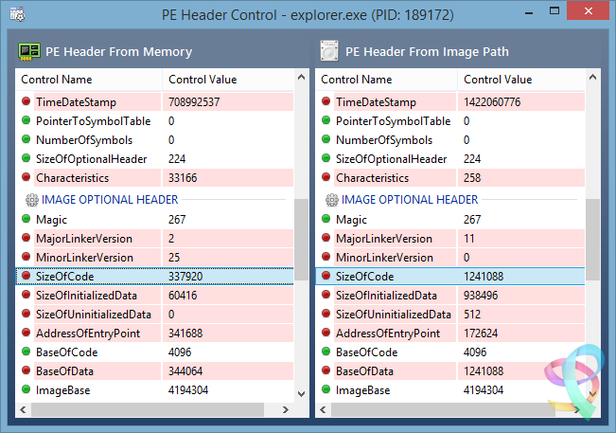Click vertical scrollbar thumb in Memory panel
Screen dimensions: 616x433
[x=301, y=240]
